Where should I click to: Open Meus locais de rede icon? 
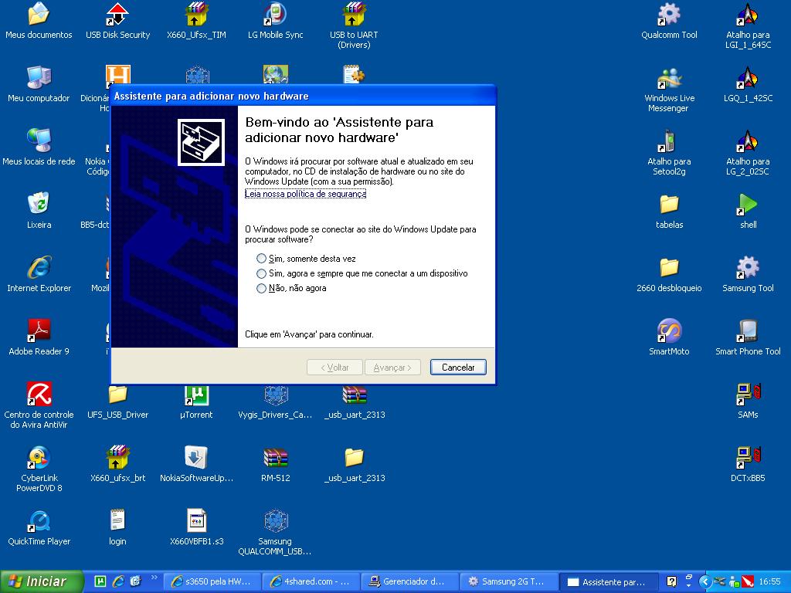tap(39, 147)
